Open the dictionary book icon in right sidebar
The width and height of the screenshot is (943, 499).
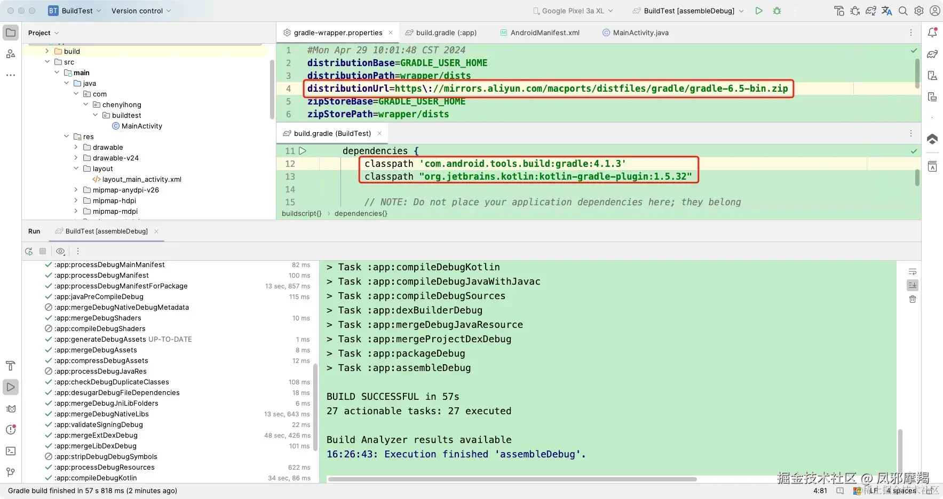pos(932,167)
